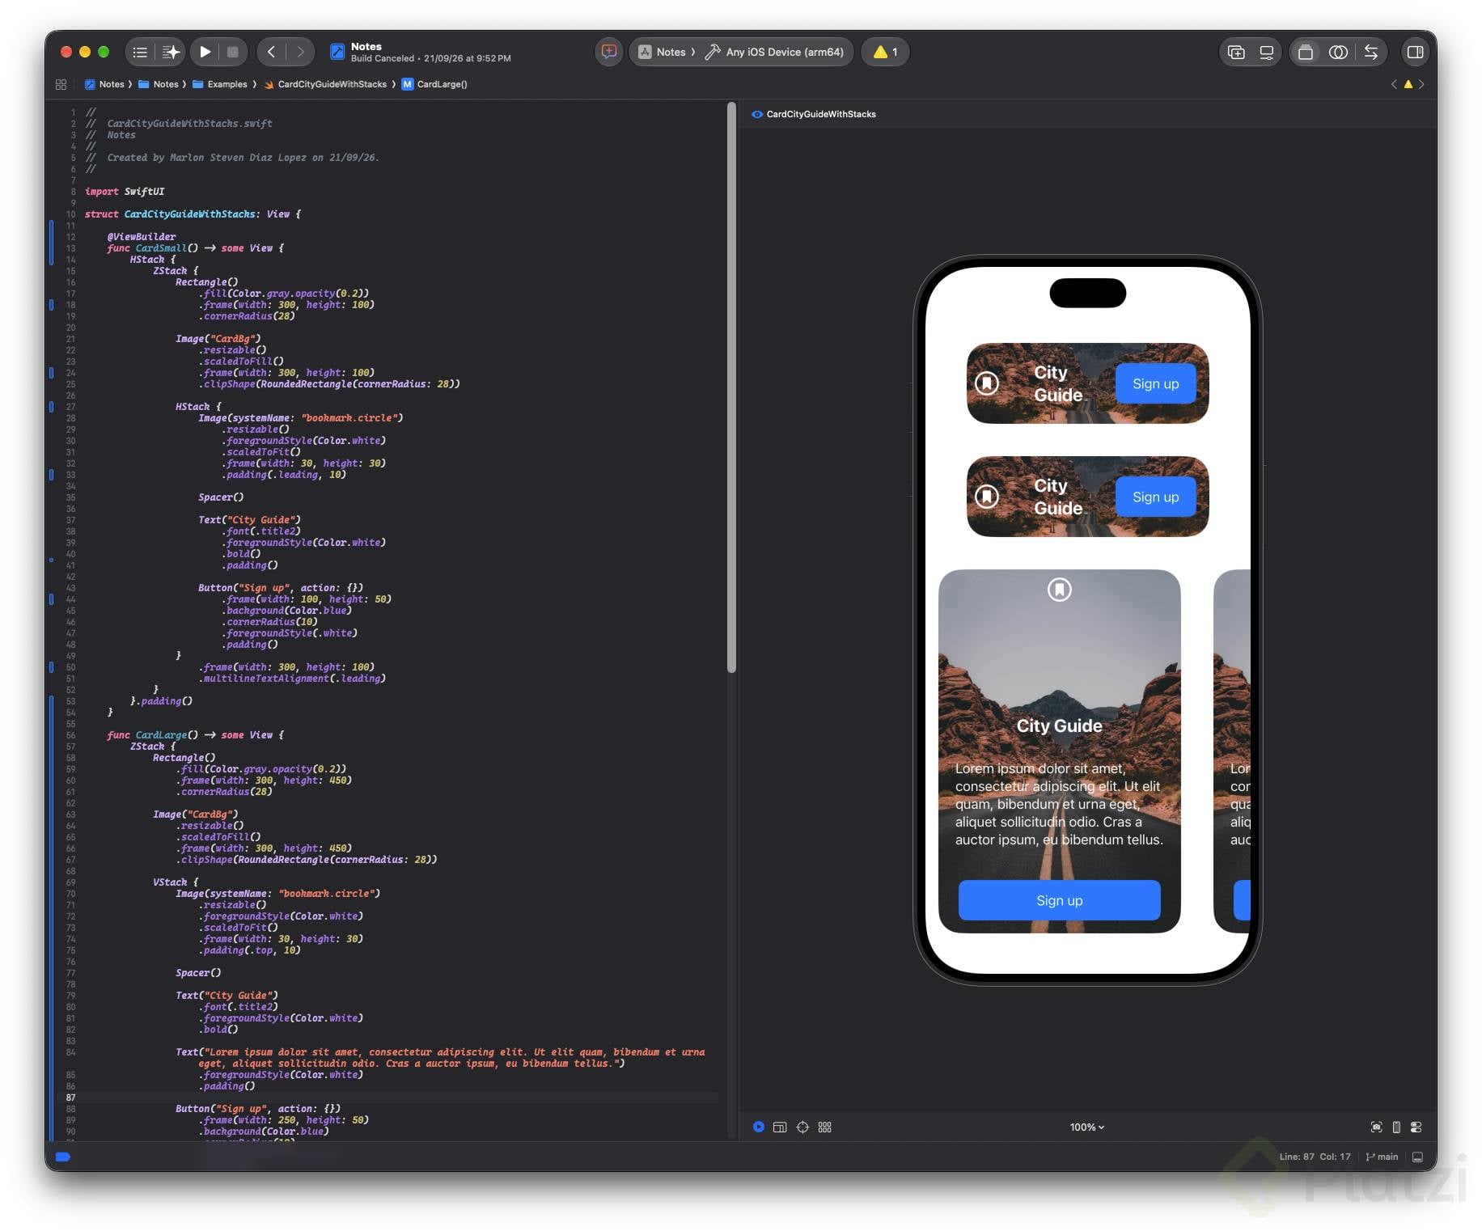Viewport: 1482px width, 1231px height.
Task: Pin the preview with crosshair icon
Action: pyautogui.click(x=802, y=1127)
